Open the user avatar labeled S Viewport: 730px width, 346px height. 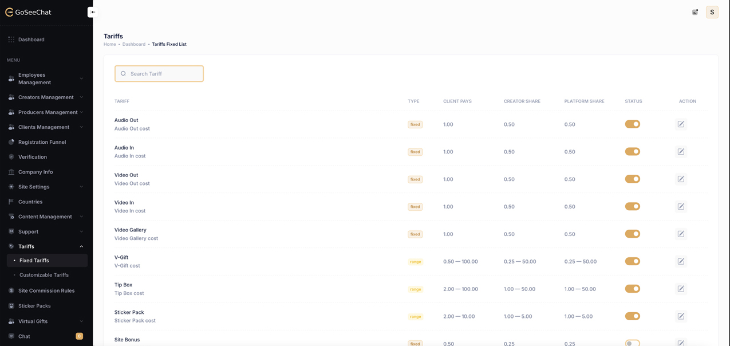click(712, 12)
